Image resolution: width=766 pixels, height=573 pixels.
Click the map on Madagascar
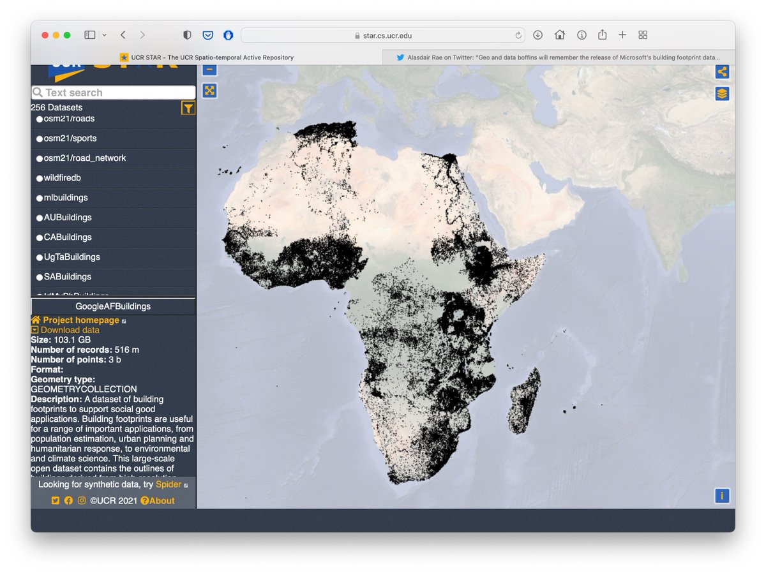point(524,403)
